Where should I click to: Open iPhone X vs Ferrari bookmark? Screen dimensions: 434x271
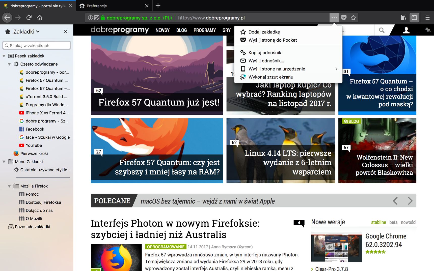coord(44,113)
